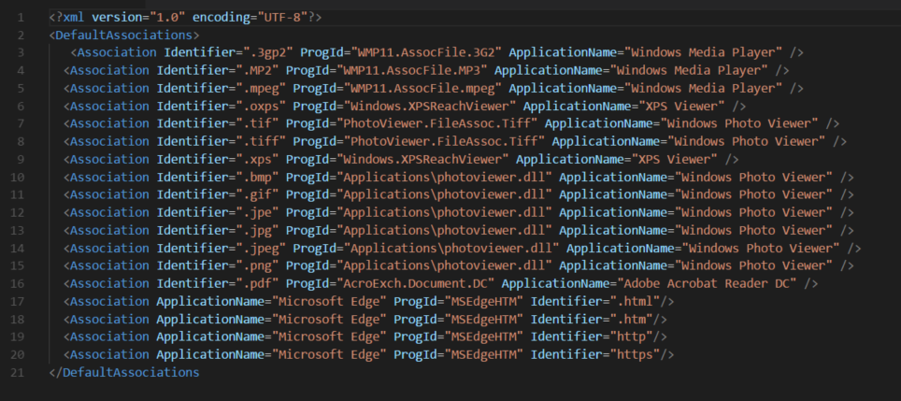Click the identifier value ".gif"
901x401 pixels.
click(x=257, y=194)
